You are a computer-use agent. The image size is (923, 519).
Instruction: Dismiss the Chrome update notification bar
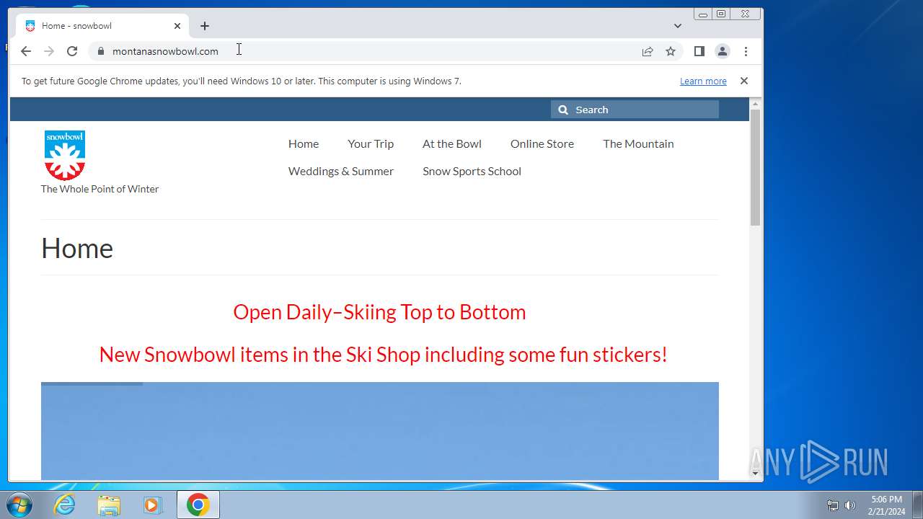(744, 81)
